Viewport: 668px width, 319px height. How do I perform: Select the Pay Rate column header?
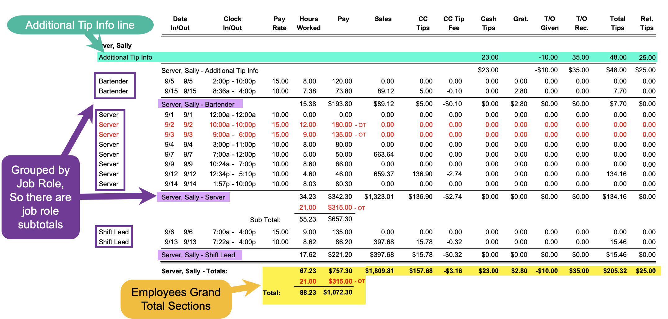point(279,23)
